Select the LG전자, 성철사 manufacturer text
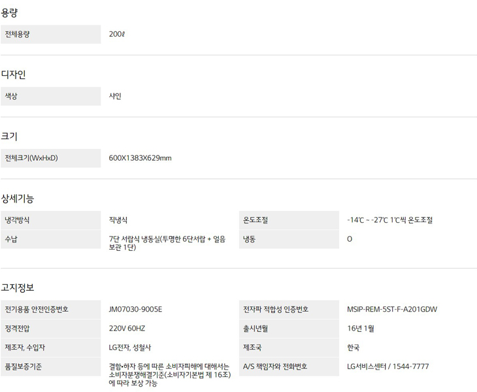 click(130, 348)
